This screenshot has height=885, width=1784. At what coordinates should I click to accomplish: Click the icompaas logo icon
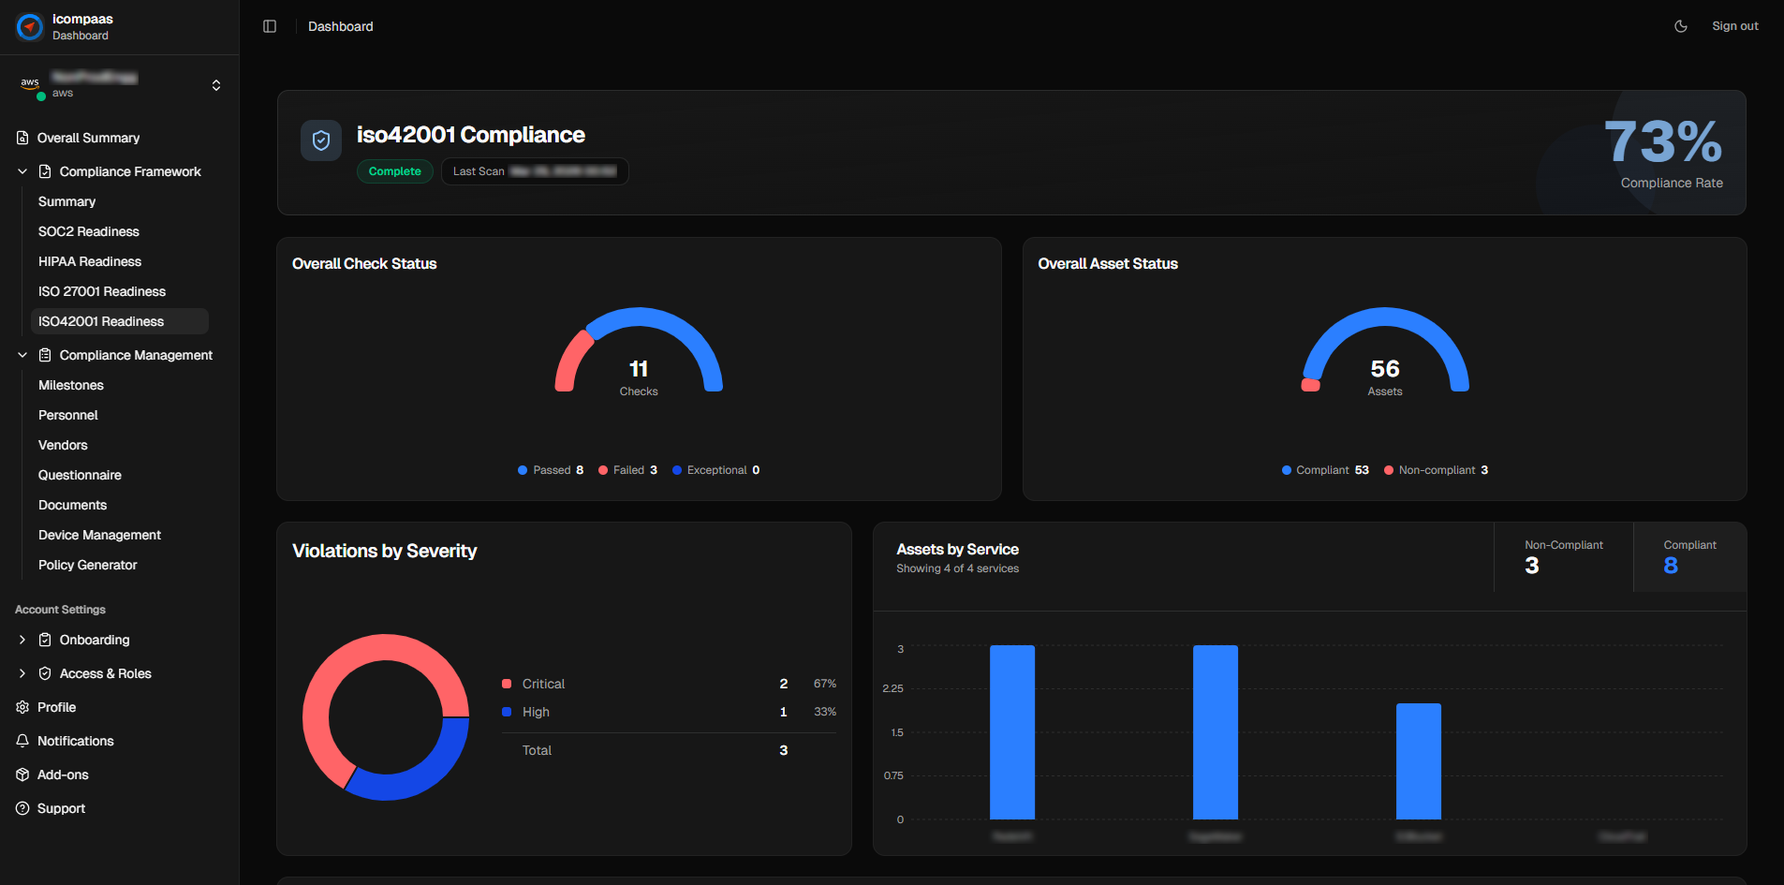pos(30,27)
